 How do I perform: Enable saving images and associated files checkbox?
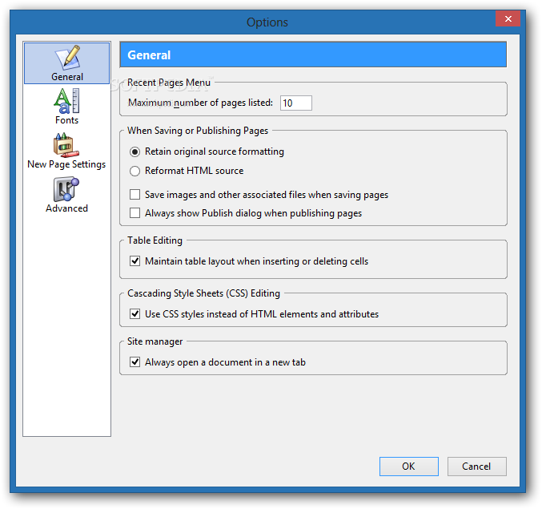click(x=134, y=195)
